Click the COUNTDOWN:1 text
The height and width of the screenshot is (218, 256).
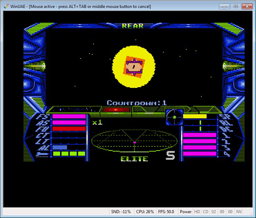click(137, 103)
